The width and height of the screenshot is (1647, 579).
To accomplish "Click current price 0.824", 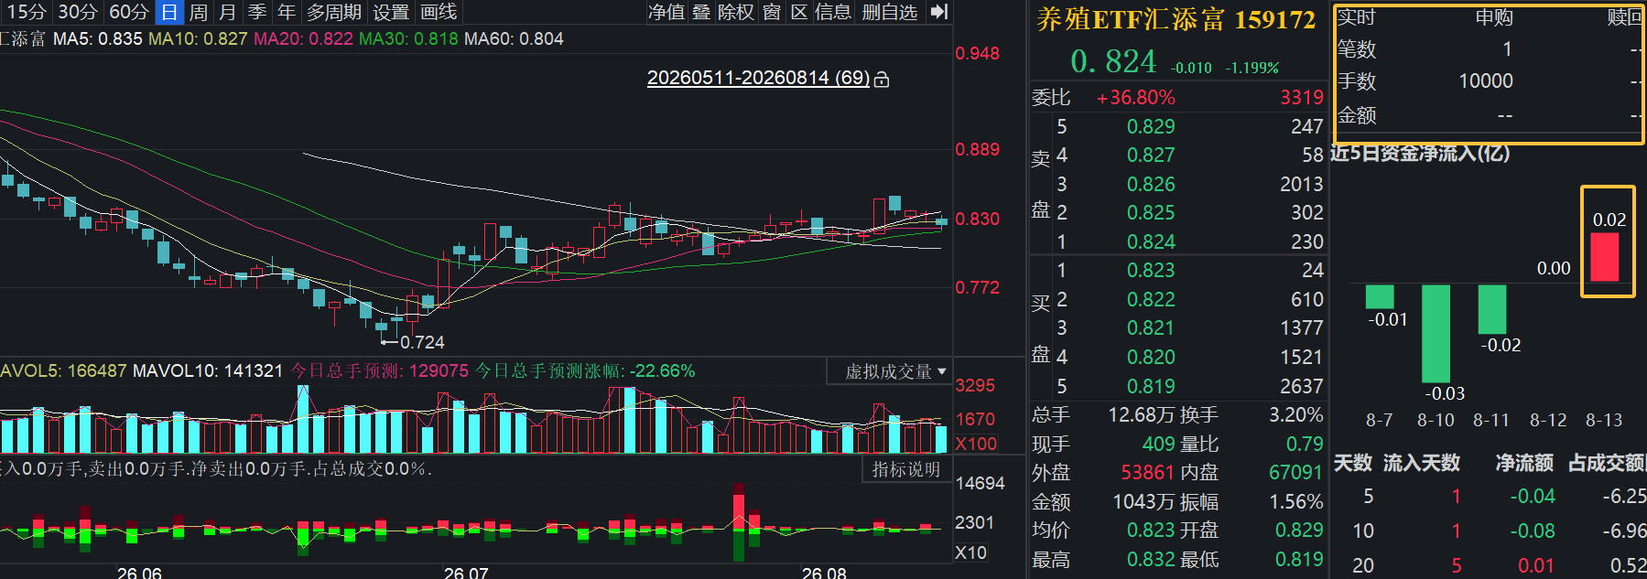I will point(1113,61).
